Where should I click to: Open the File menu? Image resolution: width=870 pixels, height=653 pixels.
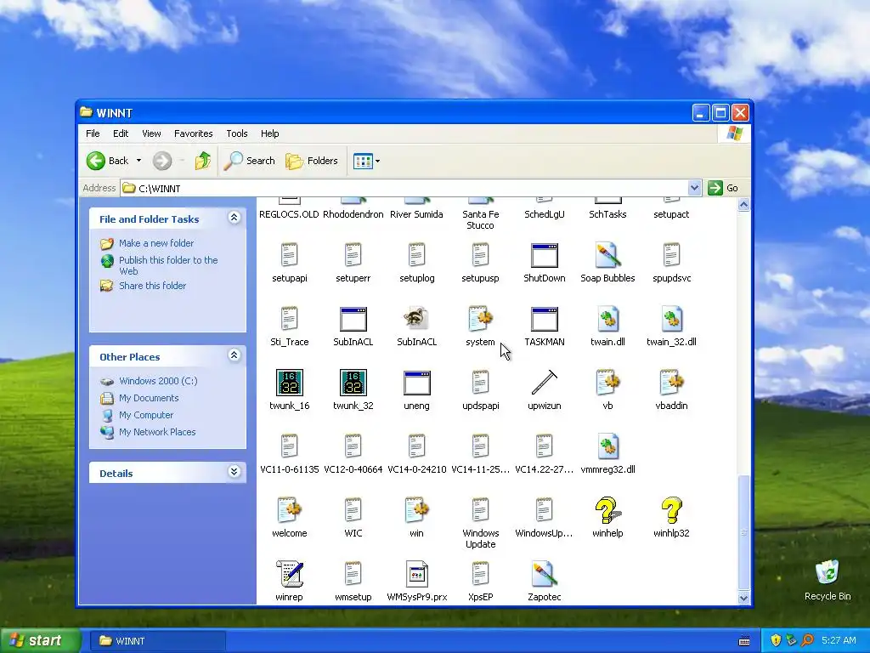(93, 133)
